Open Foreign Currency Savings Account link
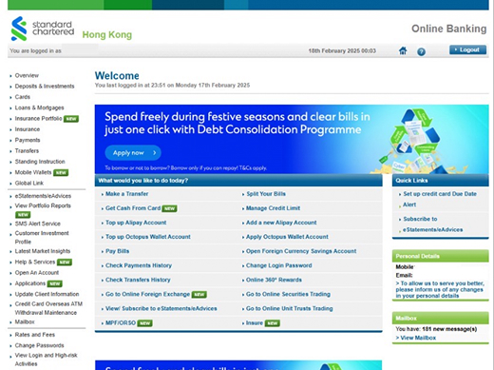 click(301, 251)
